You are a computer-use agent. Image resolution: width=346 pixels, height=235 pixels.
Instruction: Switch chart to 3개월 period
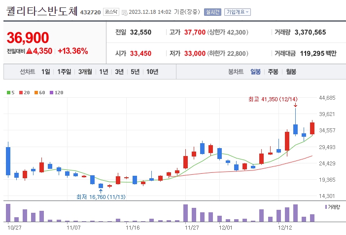coord(85,72)
